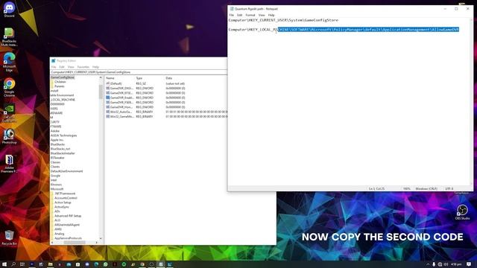Click taskbar clock showing time
Viewport: 477px width, 268px height.
(456, 264)
